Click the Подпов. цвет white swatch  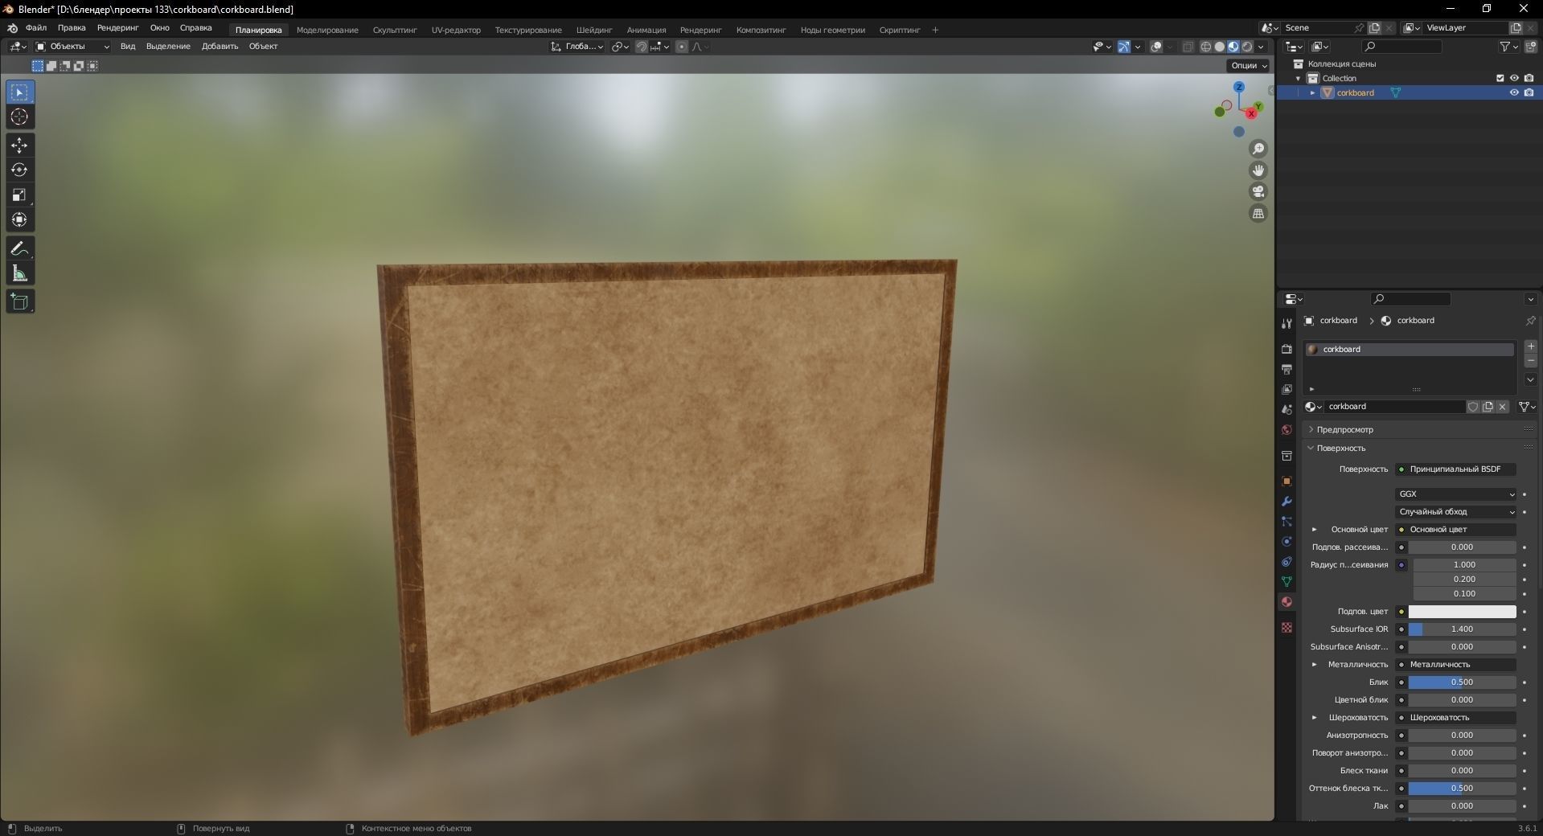1462,612
